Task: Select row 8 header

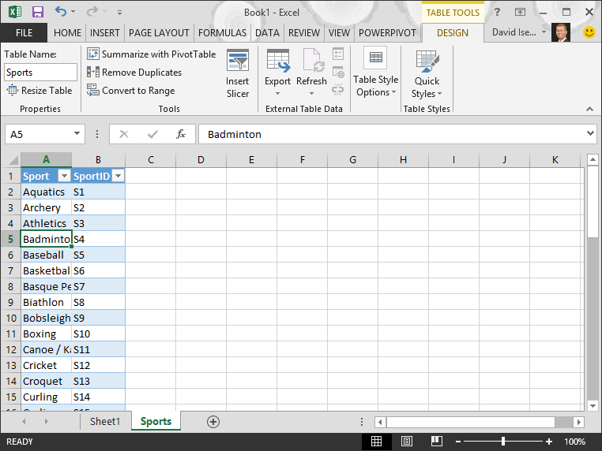Action: coord(10,287)
